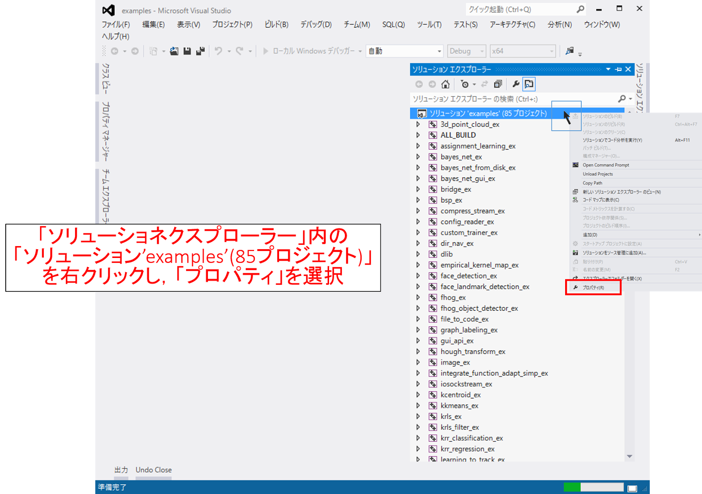The width and height of the screenshot is (702, 494).
Task: Click the Pending Changes Filter clock icon
Action: (x=465, y=84)
